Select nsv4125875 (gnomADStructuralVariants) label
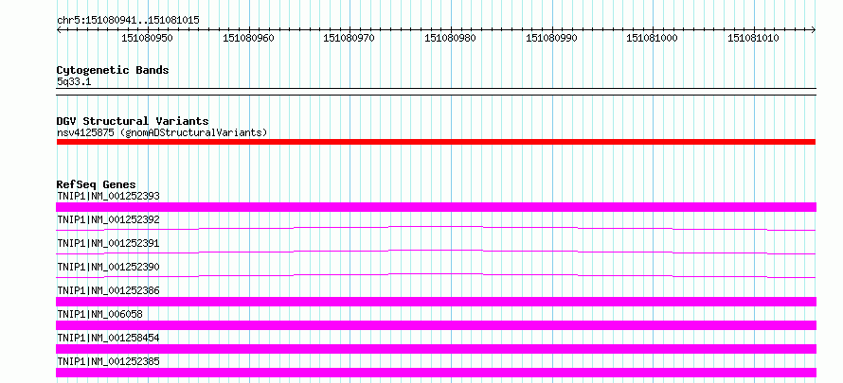The width and height of the screenshot is (843, 383). click(162, 132)
